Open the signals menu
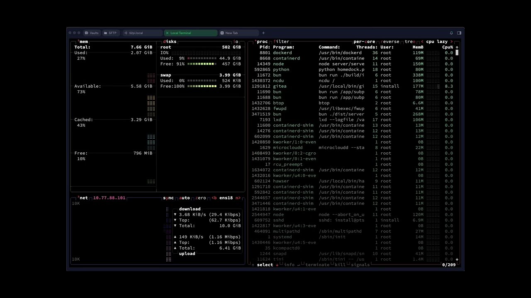531x298 pixels. (x=360, y=265)
